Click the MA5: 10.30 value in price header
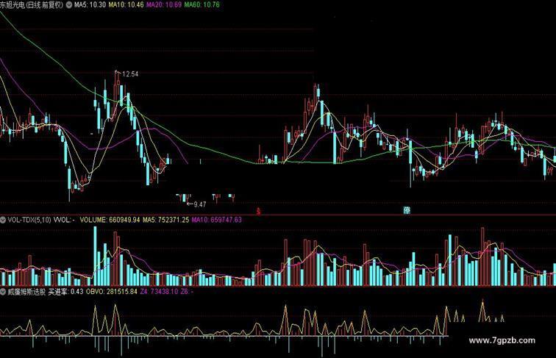This screenshot has height=358, width=556. [90, 5]
